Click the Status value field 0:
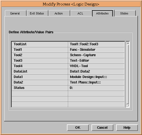The height and width of the screenshot is (135, 142). 96,88
